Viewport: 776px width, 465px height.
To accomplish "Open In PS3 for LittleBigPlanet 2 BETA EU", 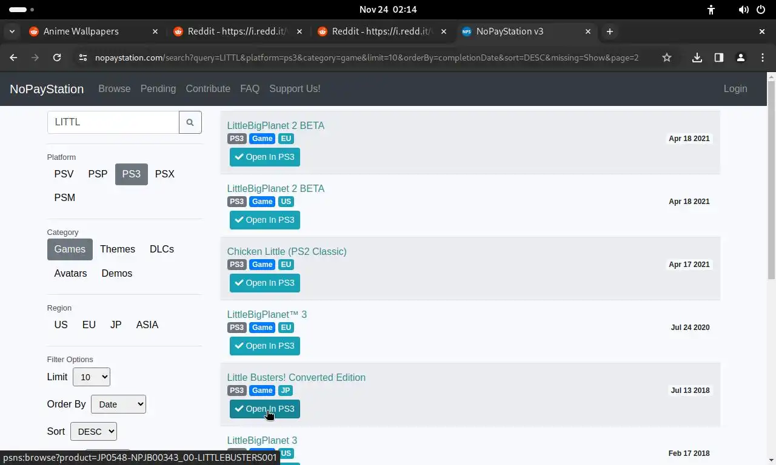I will 265,157.
